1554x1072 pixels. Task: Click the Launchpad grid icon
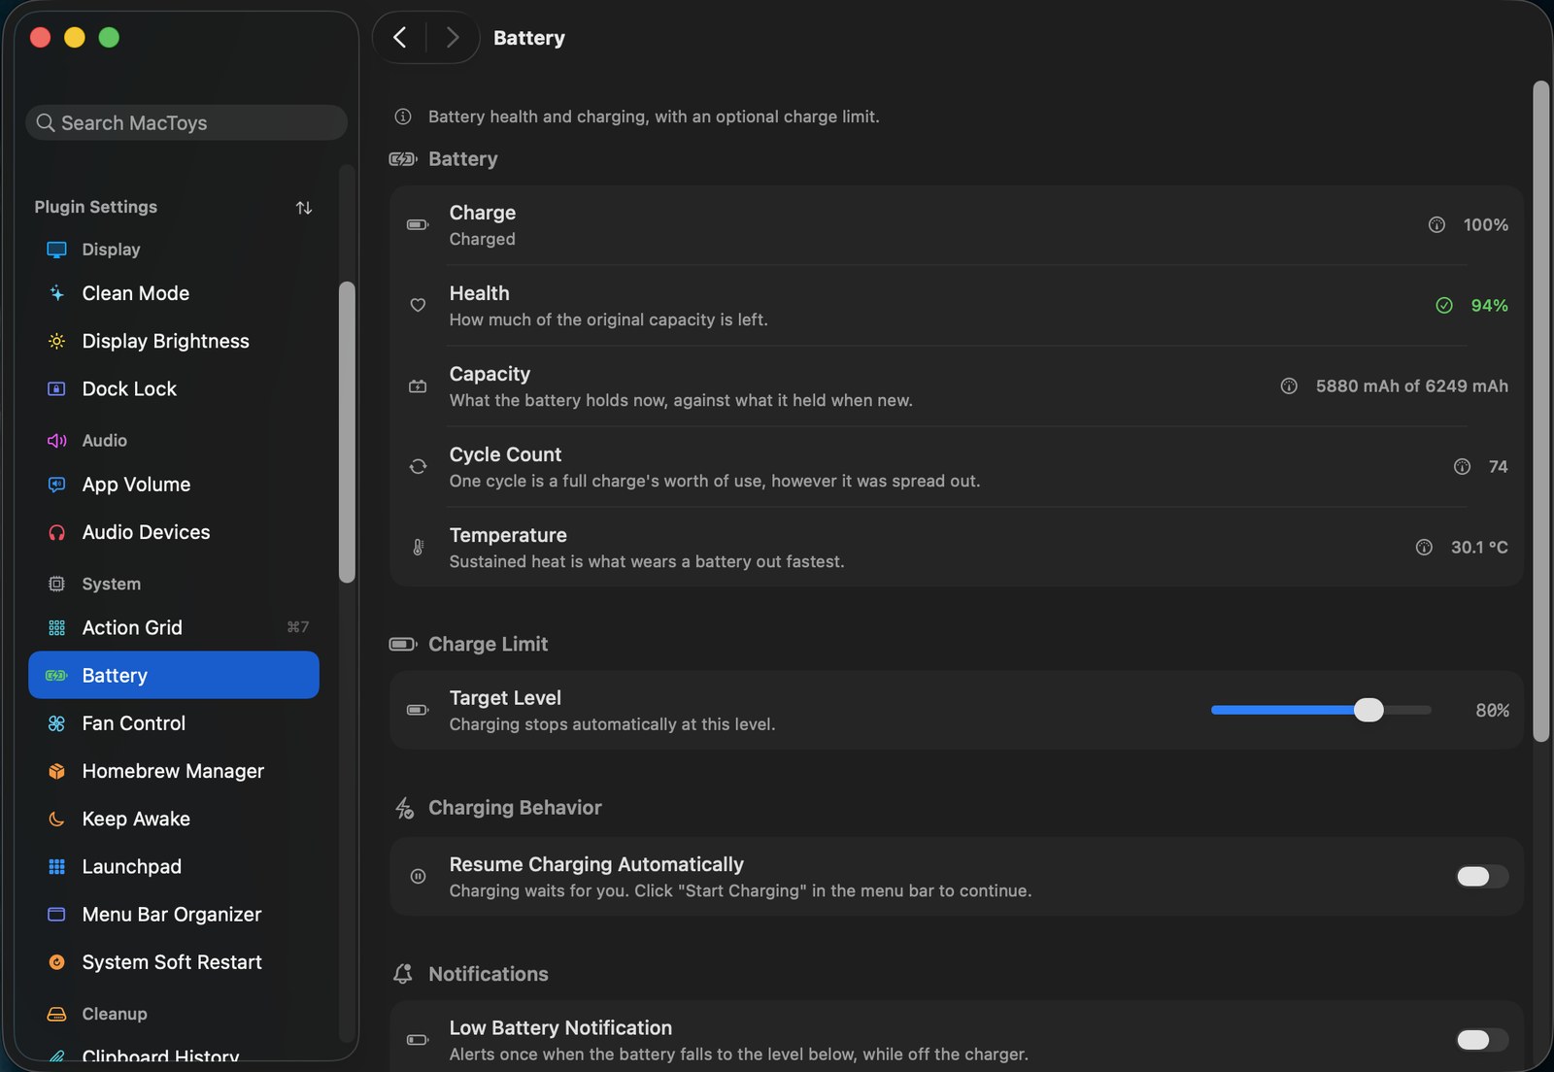(x=56, y=866)
